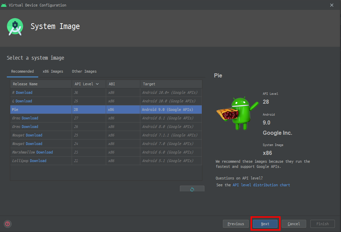Click the Next button

265,224
